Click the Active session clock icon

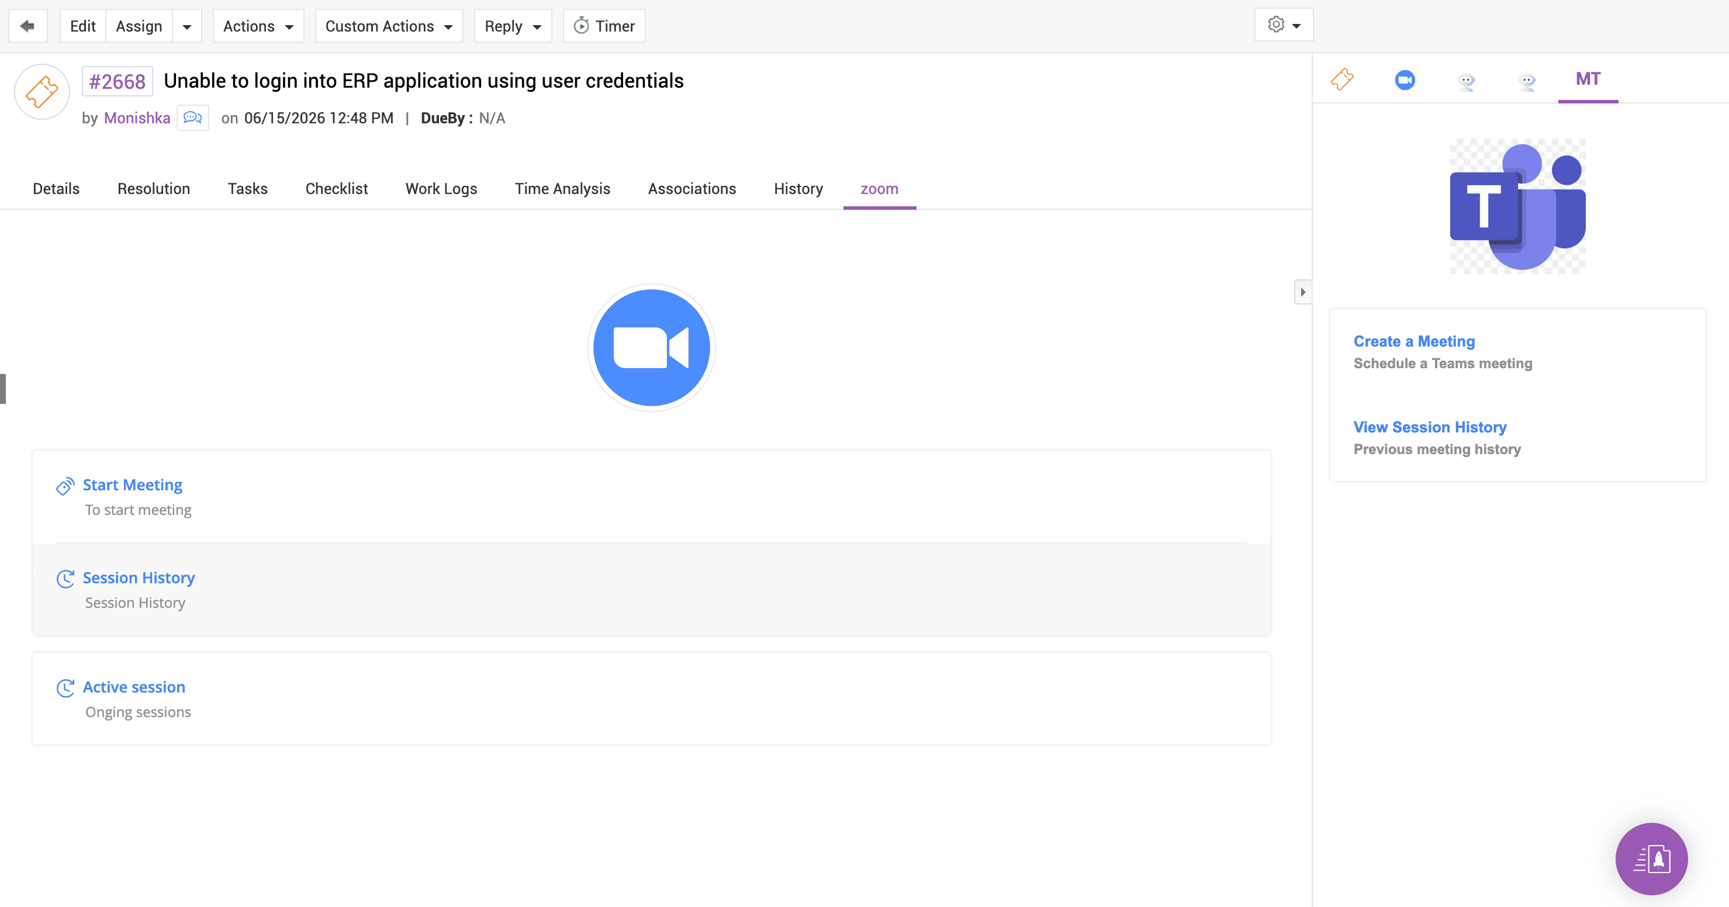[x=65, y=688]
